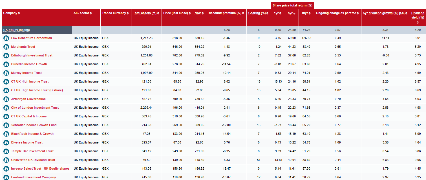Open Law Debenture Corporation company page
This screenshot has width=426, height=180.
[x=32, y=38]
